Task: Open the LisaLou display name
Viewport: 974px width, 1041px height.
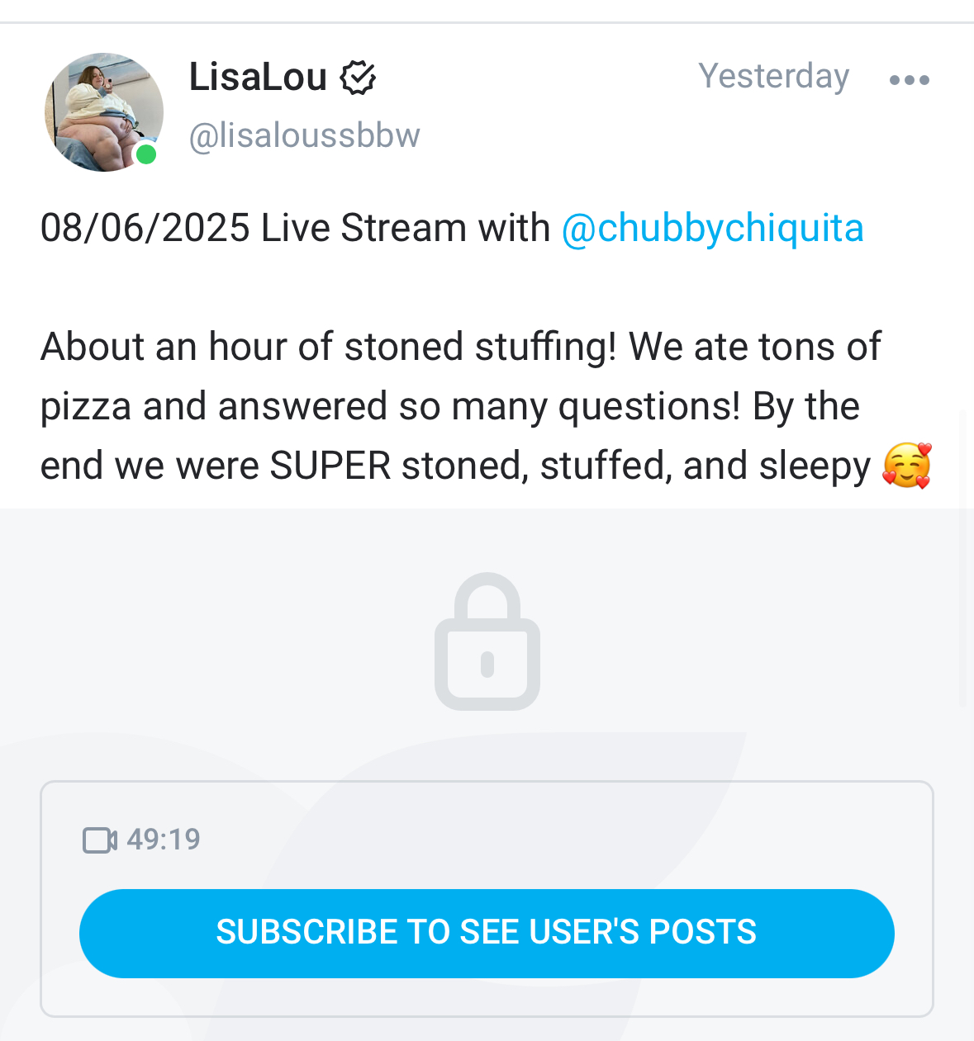Action: (258, 78)
